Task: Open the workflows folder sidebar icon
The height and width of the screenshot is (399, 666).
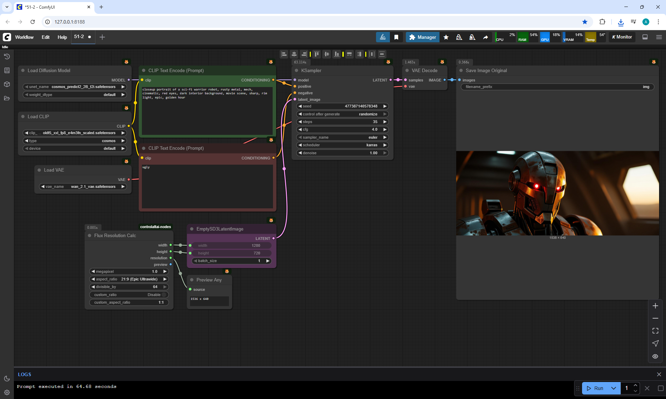Action: click(x=7, y=98)
